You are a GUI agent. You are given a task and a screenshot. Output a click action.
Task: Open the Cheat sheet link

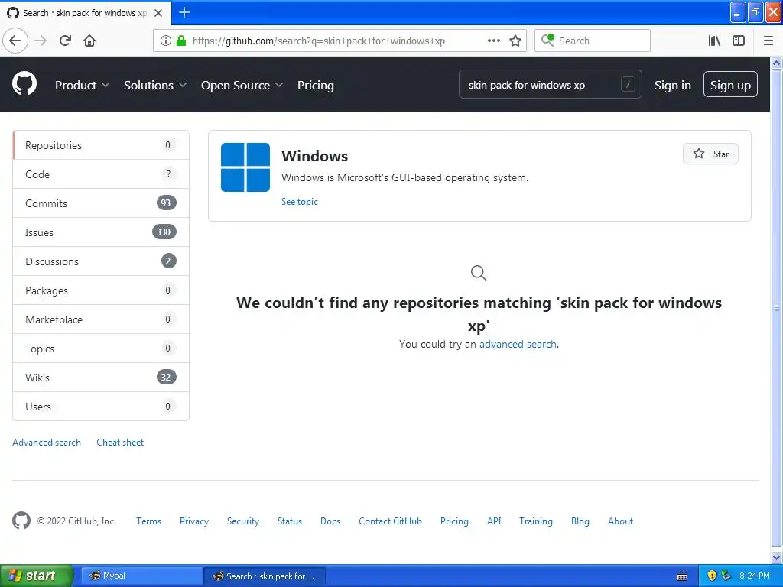click(x=120, y=443)
